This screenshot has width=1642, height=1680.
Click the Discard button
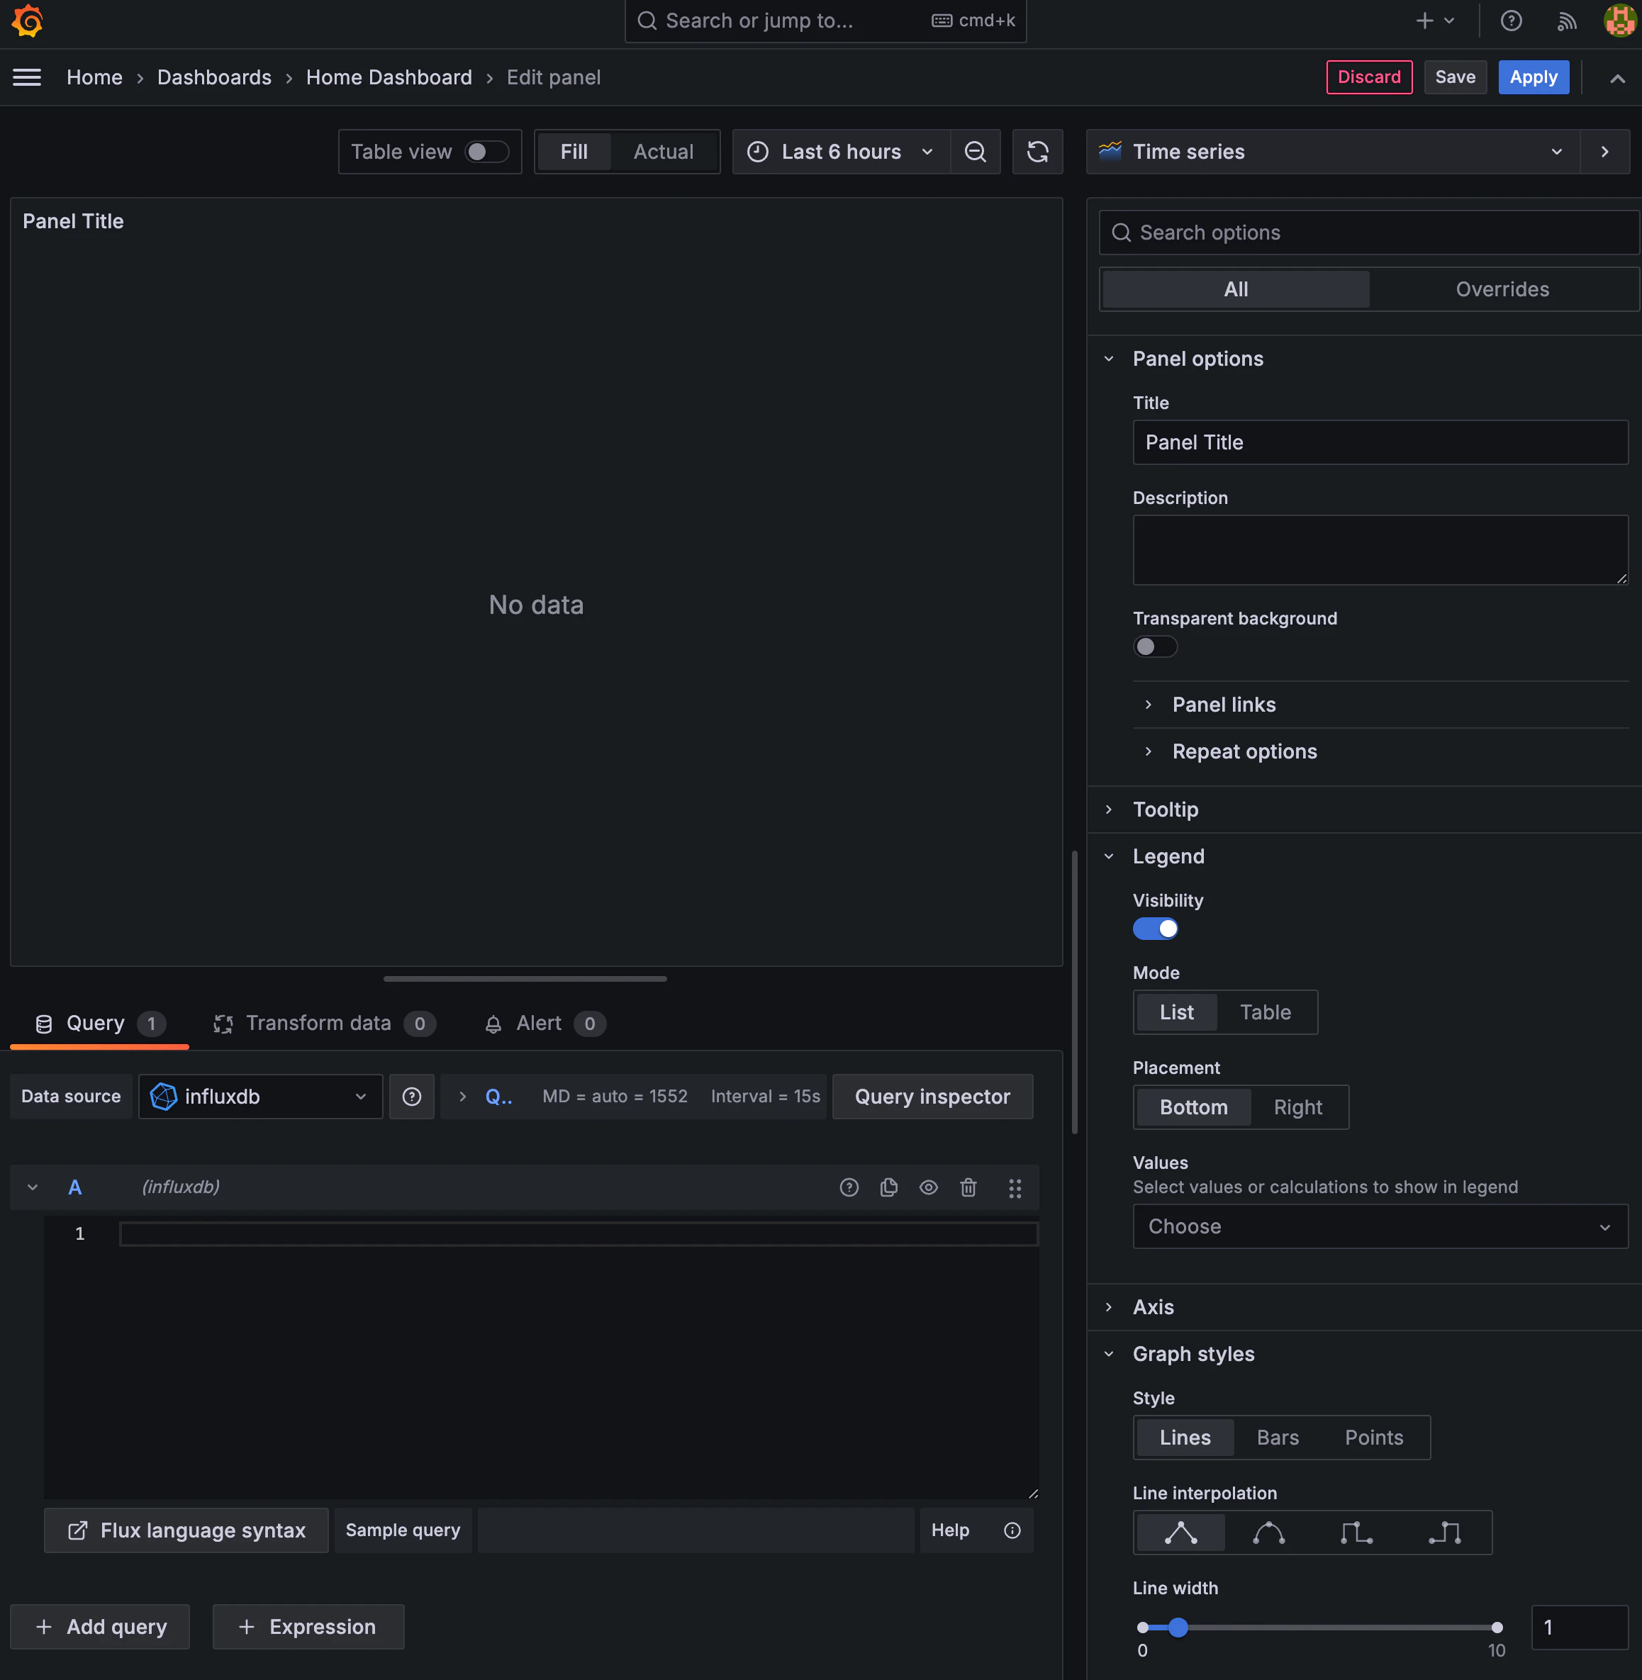click(1368, 77)
